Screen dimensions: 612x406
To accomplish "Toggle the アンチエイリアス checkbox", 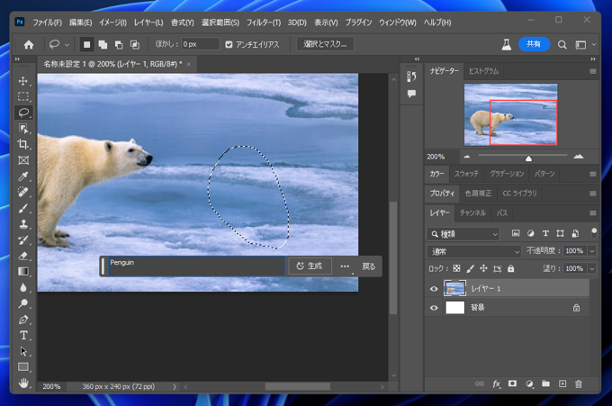I will click(229, 44).
